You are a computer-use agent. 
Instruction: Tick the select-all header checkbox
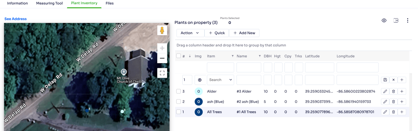tap(179, 56)
